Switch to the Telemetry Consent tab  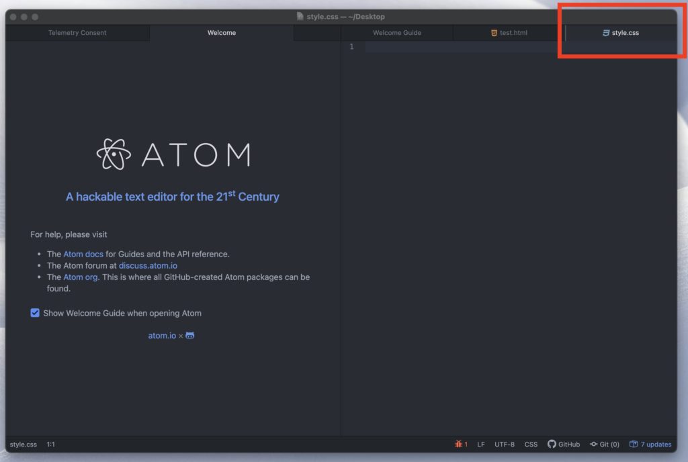77,33
